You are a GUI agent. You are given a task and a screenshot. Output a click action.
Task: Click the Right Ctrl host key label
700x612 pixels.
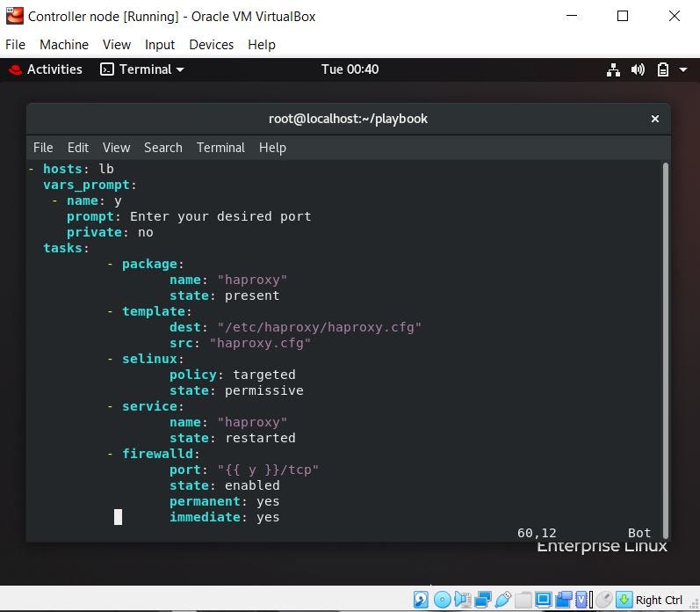[x=659, y=600]
